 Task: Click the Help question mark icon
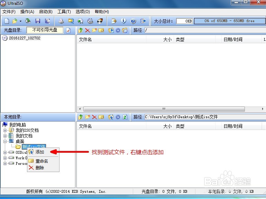pos(133,21)
